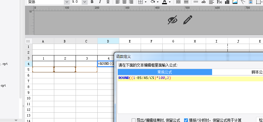
Task: Click the pencil edit icon
Action: 188,20
